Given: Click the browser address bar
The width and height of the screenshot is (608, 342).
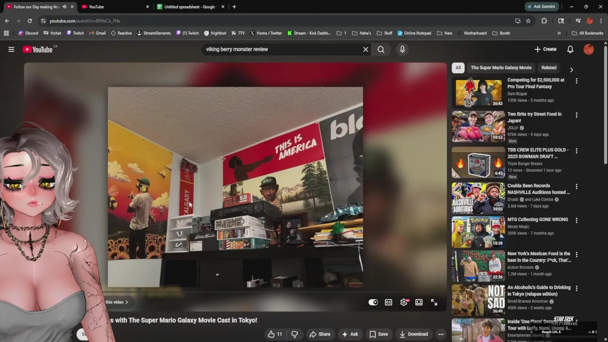Looking at the screenshot, I should (x=278, y=21).
